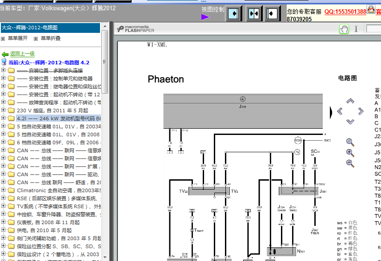Click the Phaeton heading on the diagram
The height and width of the screenshot is (261, 381).
click(166, 79)
